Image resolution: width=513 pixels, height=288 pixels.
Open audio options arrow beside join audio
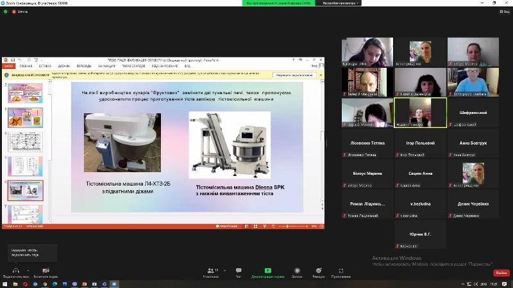[x=28, y=270]
